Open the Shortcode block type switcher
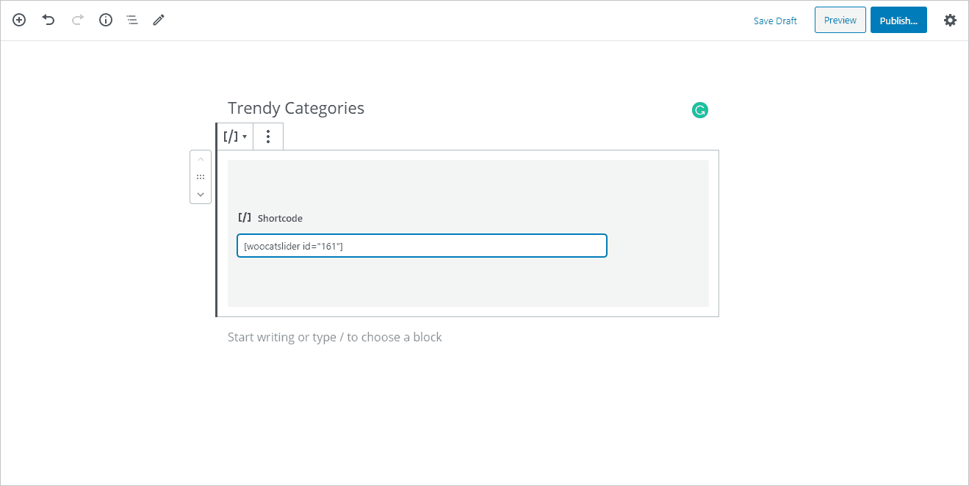The height and width of the screenshot is (486, 969). (235, 137)
